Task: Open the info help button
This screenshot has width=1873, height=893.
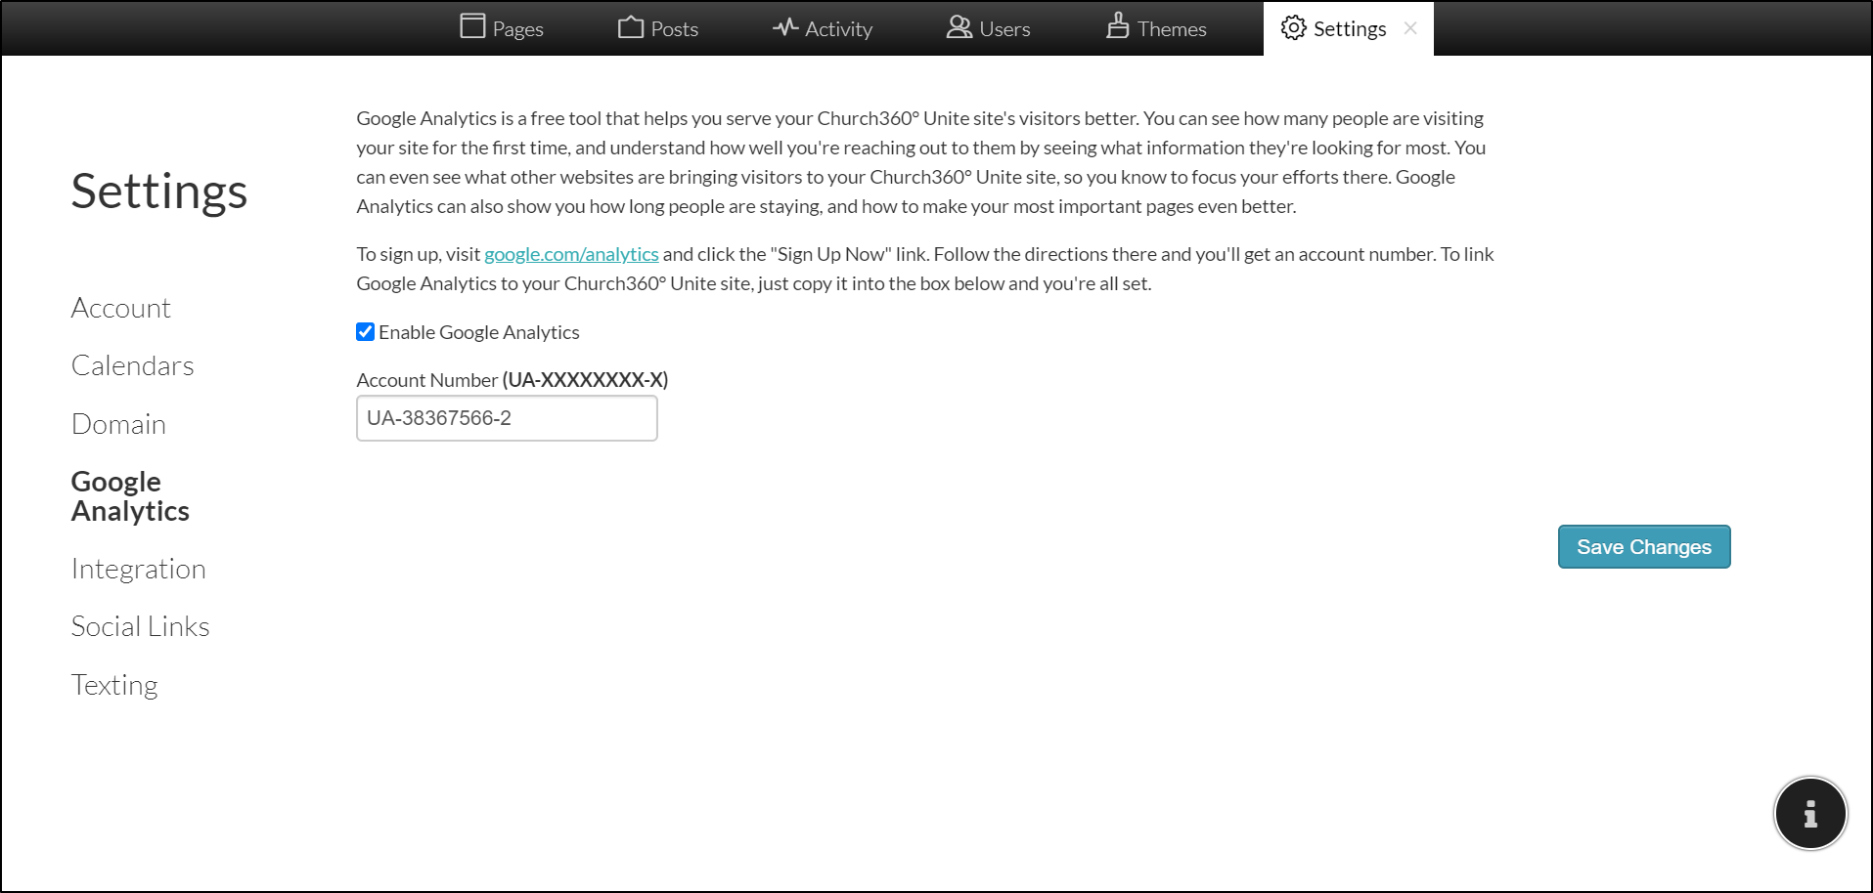Action: (1809, 813)
